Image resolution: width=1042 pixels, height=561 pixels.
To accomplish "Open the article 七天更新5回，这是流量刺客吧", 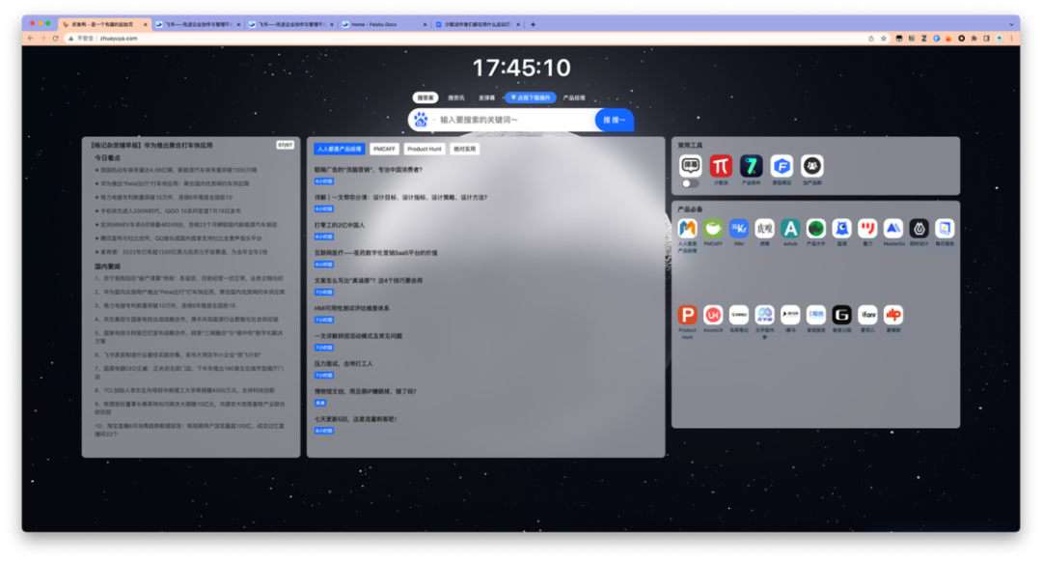I will pos(355,419).
